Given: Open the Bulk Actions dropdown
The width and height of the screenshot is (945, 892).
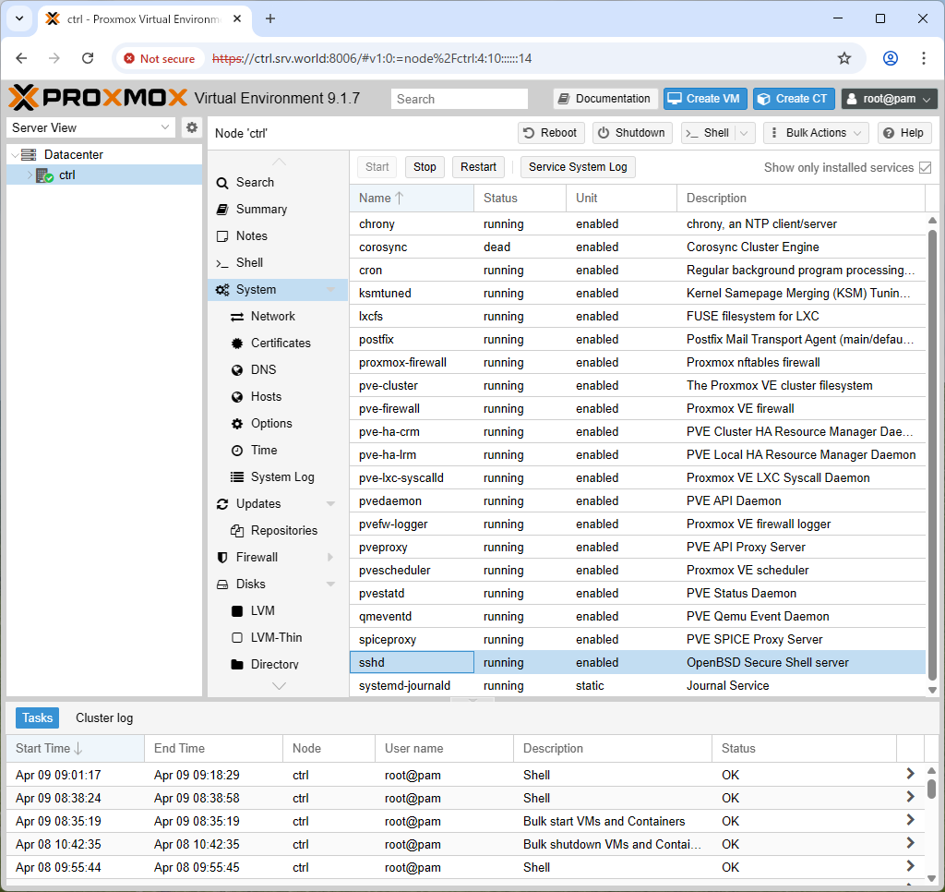Looking at the screenshot, I should click(x=816, y=133).
